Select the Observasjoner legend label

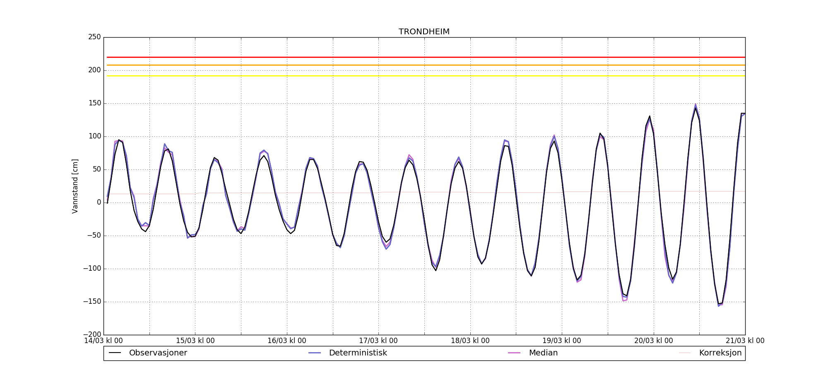coord(158,353)
